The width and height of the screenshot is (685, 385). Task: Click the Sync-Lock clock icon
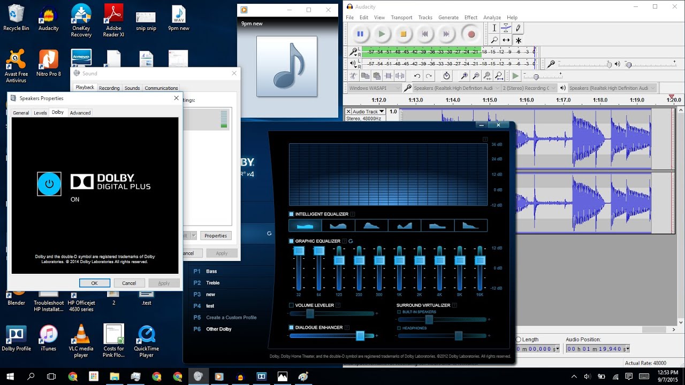coord(446,76)
